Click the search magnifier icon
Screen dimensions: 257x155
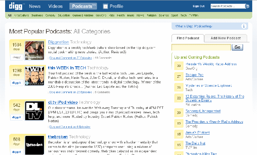pyautogui.click(x=247, y=6)
